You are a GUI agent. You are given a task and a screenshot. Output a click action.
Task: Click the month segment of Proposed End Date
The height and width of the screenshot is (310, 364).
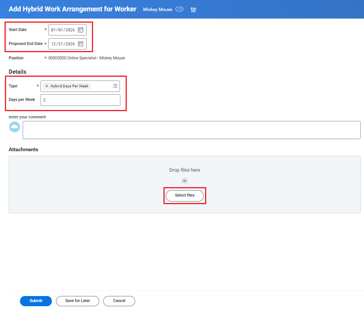tap(53, 44)
